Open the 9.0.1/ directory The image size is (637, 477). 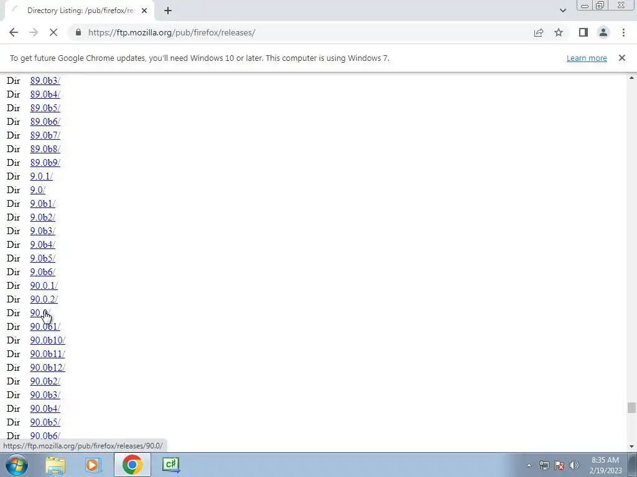[42, 176]
